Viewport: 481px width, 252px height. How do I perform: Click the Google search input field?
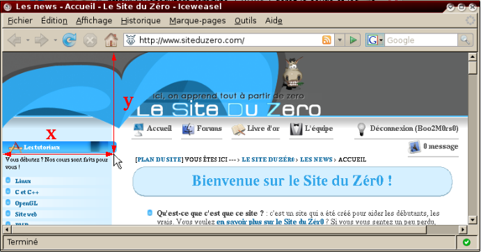click(x=421, y=40)
